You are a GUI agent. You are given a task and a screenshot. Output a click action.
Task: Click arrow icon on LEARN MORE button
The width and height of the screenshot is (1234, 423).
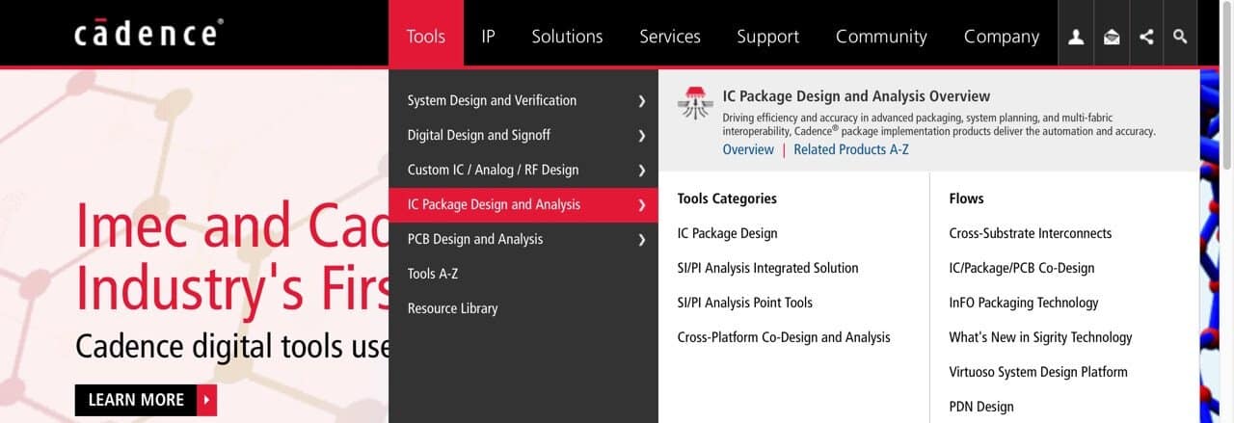point(206,400)
